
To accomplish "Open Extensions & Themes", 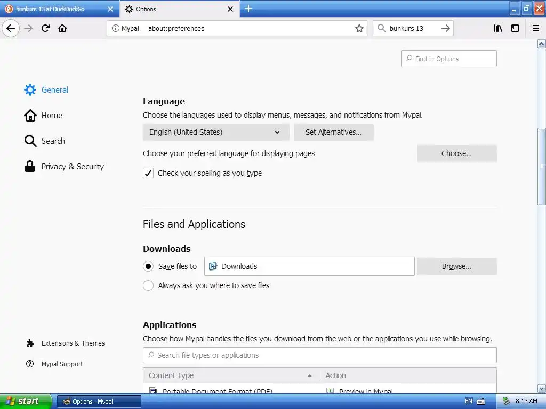I will tap(65, 343).
